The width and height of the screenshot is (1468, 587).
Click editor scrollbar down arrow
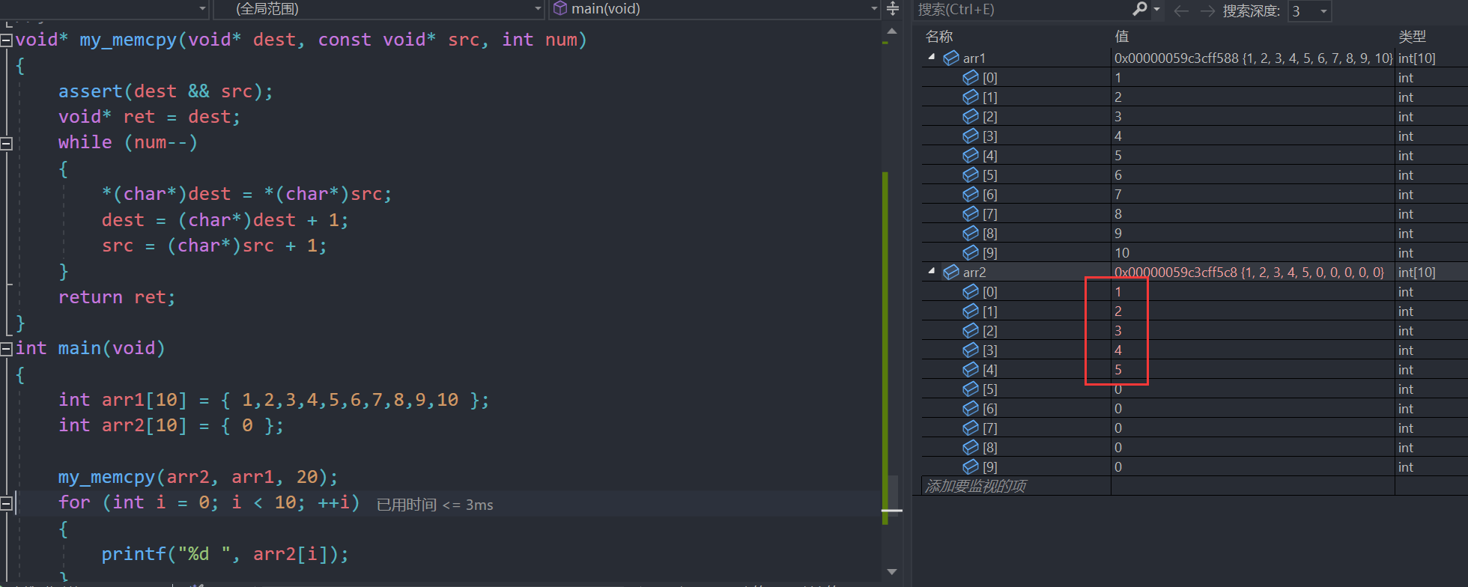tap(891, 572)
